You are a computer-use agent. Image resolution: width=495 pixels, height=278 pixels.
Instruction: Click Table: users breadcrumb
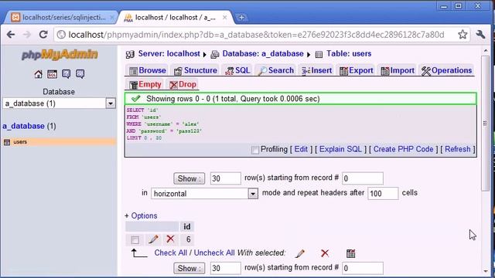pos(349,54)
